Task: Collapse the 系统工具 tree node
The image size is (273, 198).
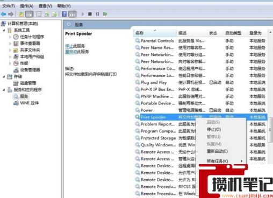Action: click(x=4, y=30)
